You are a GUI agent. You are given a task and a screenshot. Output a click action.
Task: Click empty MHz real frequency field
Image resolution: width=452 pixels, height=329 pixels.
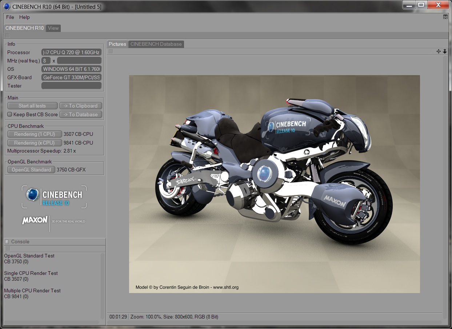click(79, 61)
